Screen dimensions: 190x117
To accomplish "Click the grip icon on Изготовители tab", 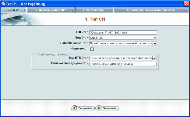I will point(111,10).
